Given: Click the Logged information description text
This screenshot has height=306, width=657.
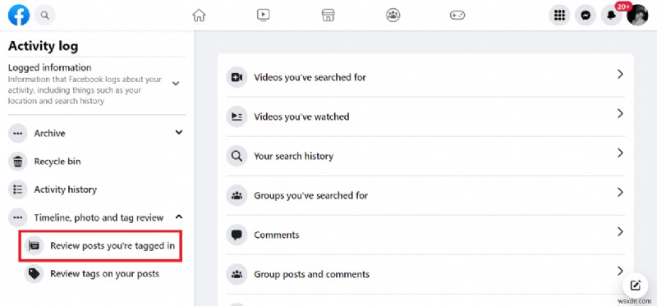Looking at the screenshot, I should (85, 90).
